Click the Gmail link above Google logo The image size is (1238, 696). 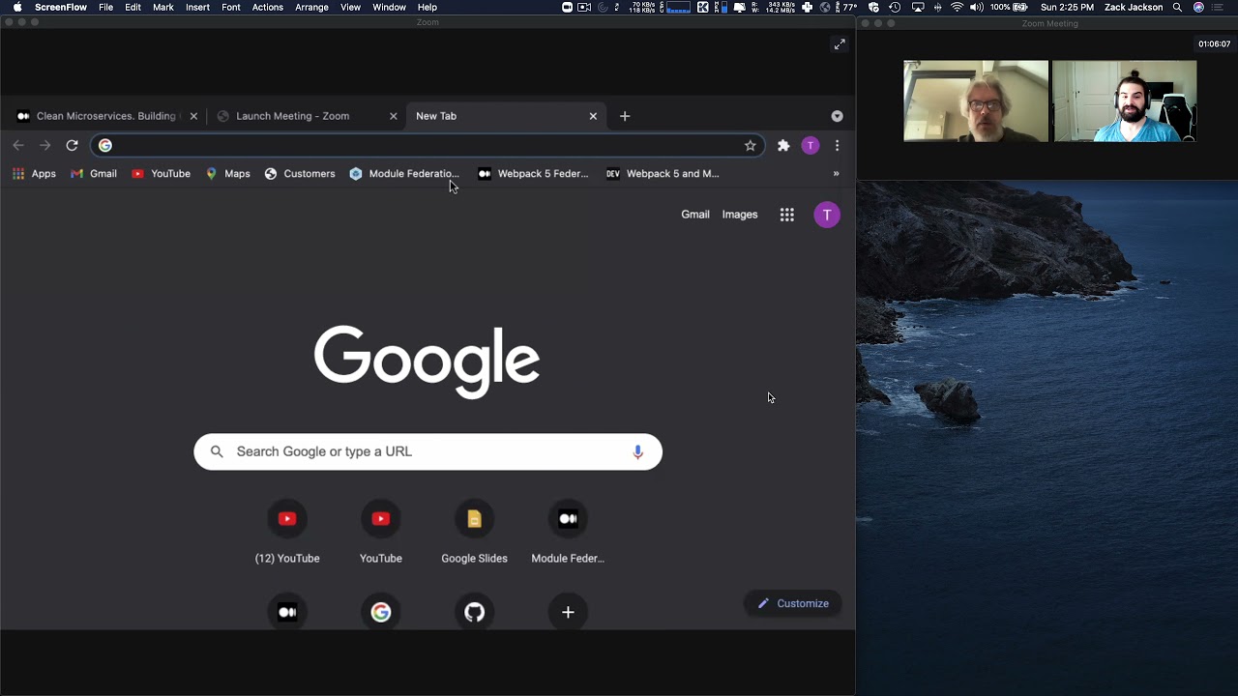click(x=695, y=215)
